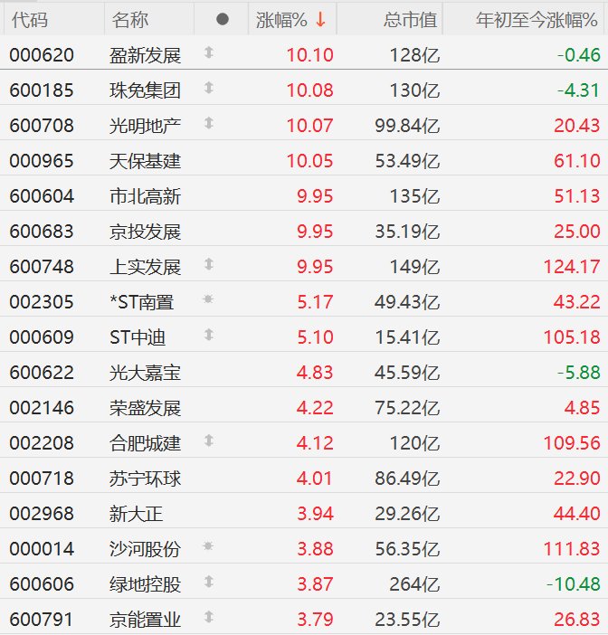608x635 pixels.
Task: Select stock code 000014
Action: (x=42, y=549)
